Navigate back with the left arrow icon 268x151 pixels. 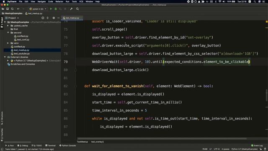point(18,9)
